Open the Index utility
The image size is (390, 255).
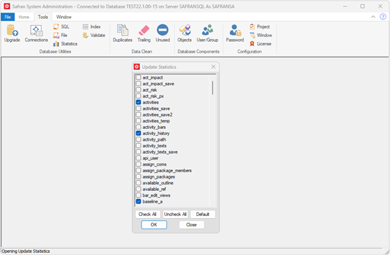click(92, 26)
